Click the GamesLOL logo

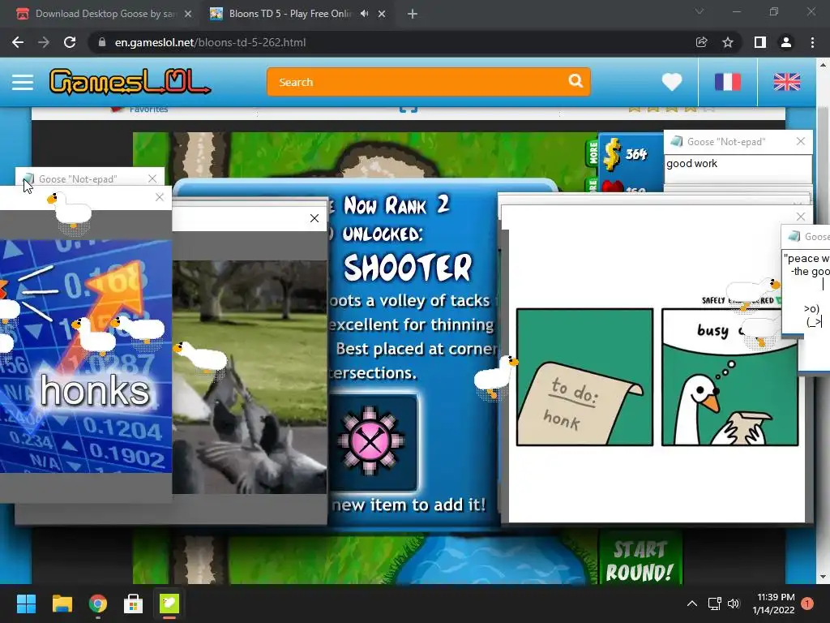click(x=130, y=82)
